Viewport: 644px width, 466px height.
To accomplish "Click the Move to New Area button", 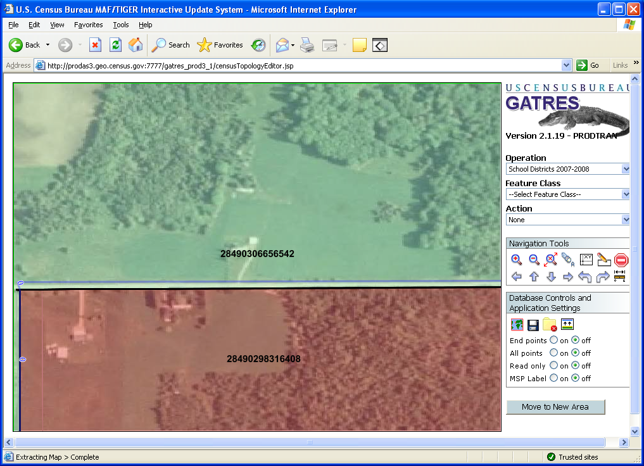I will click(x=555, y=407).
